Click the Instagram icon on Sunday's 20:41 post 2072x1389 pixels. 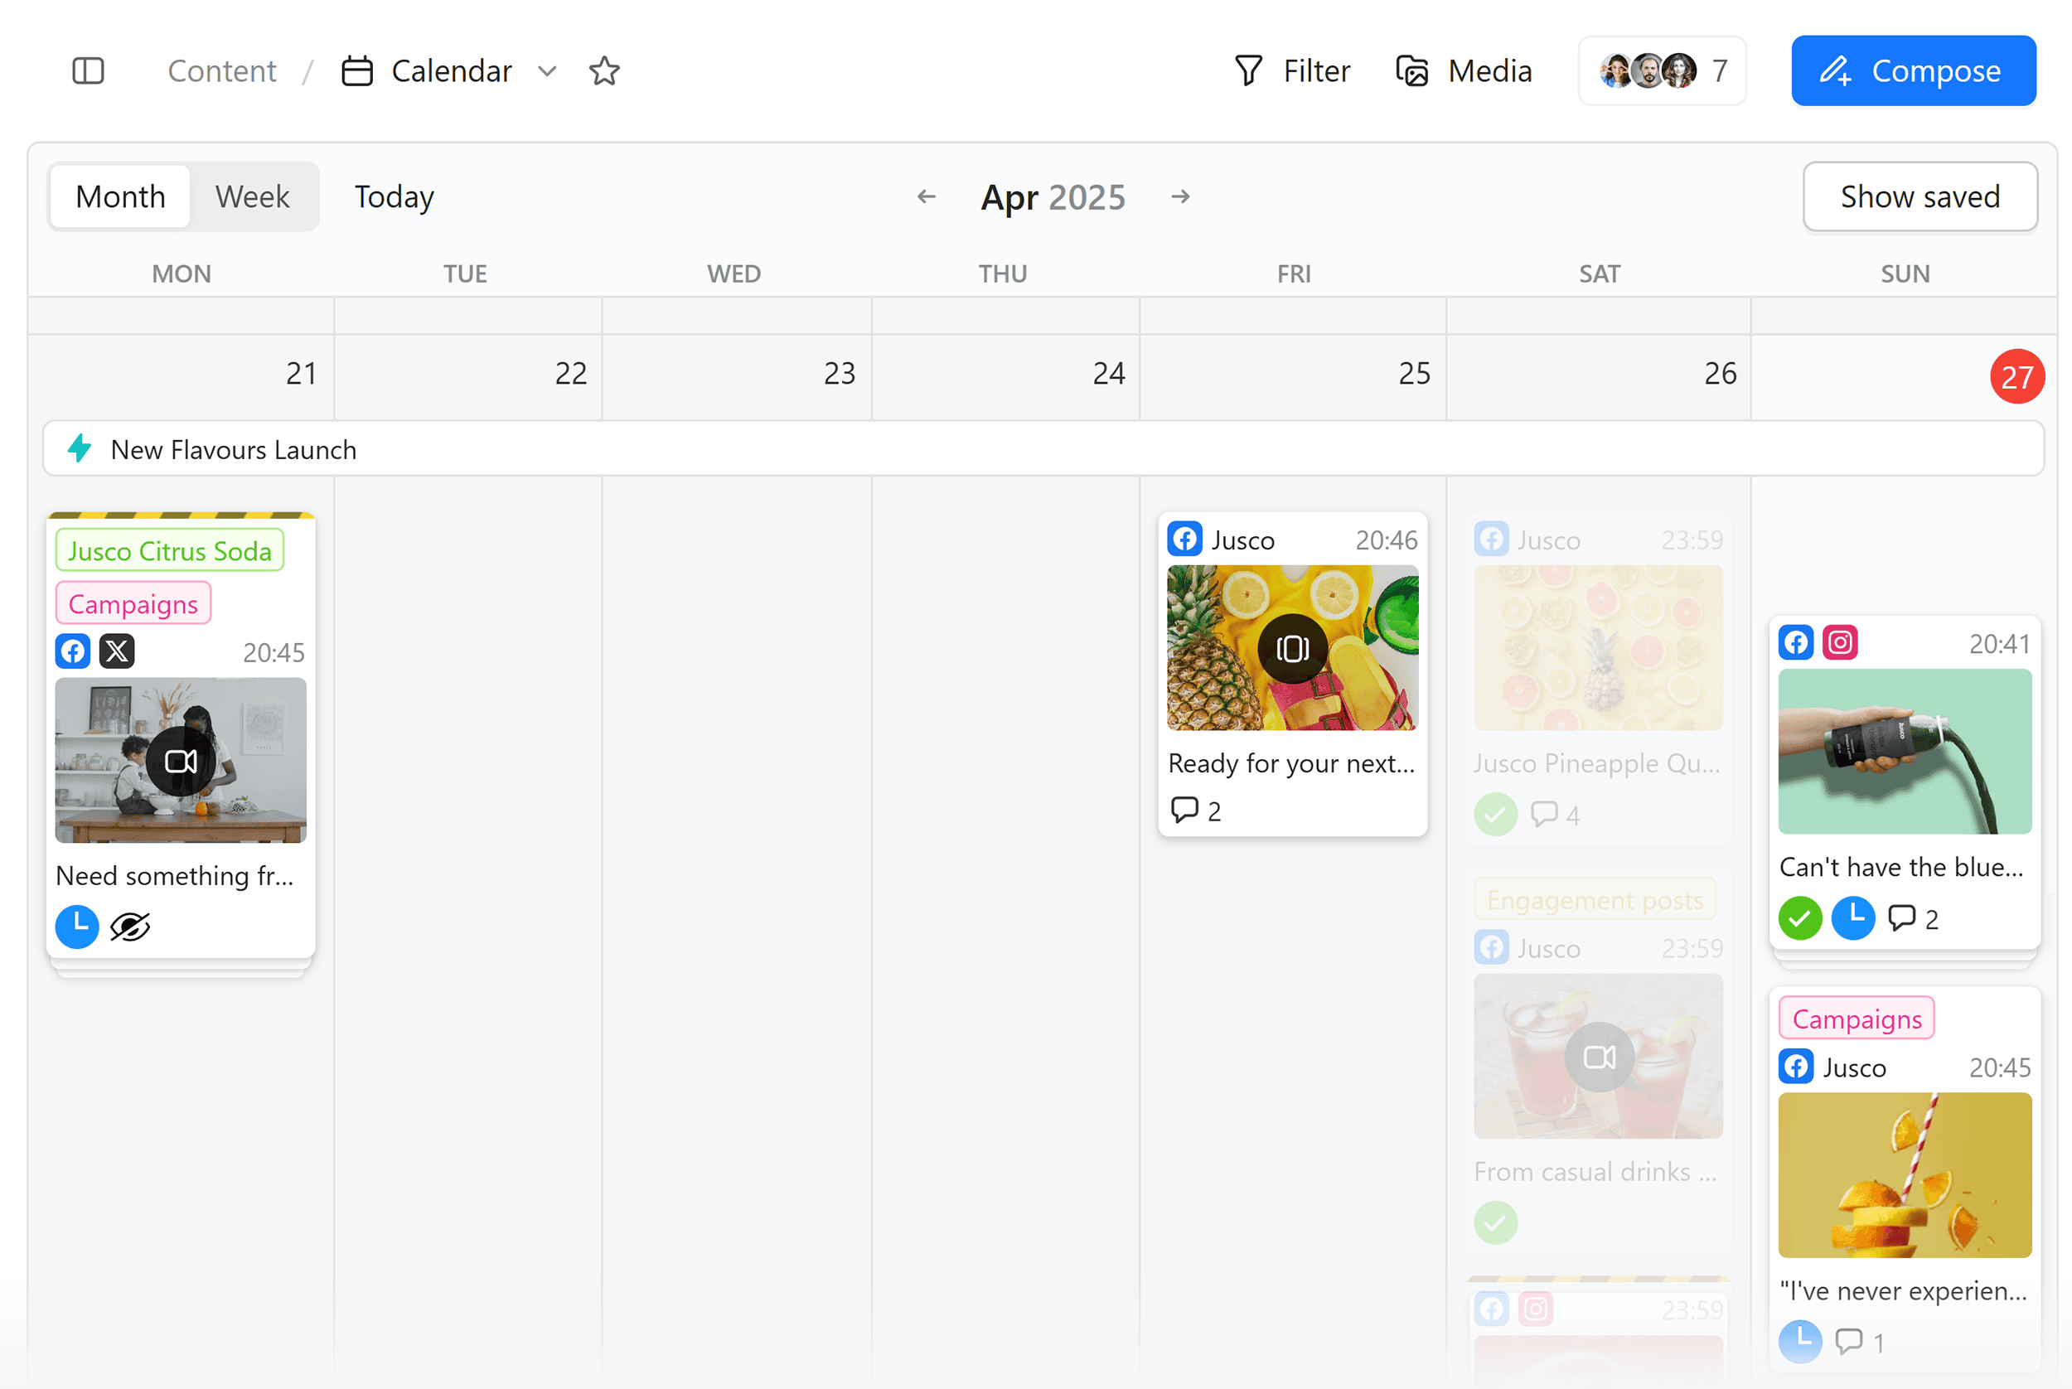pyautogui.click(x=1840, y=643)
